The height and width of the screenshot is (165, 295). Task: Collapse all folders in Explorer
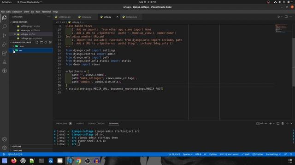(50, 42)
